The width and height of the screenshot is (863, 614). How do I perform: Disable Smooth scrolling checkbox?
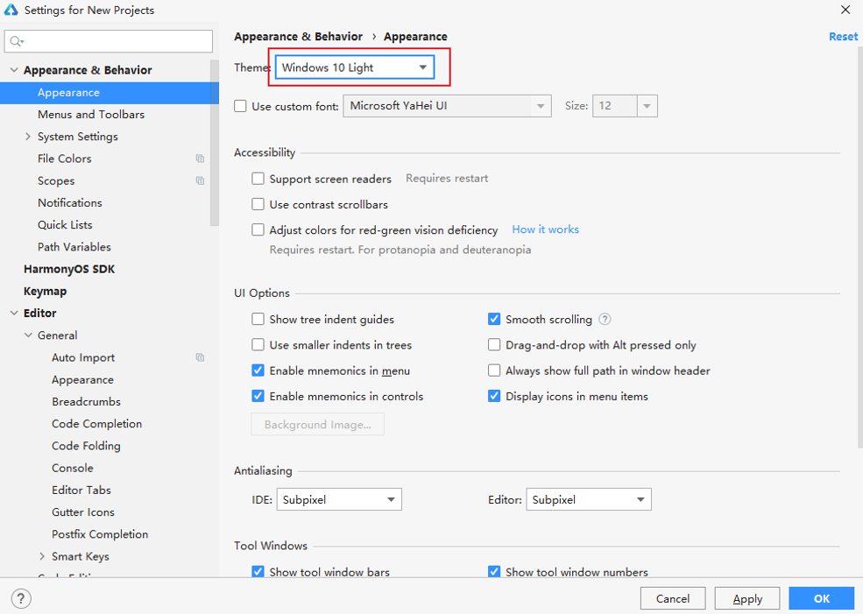point(494,319)
